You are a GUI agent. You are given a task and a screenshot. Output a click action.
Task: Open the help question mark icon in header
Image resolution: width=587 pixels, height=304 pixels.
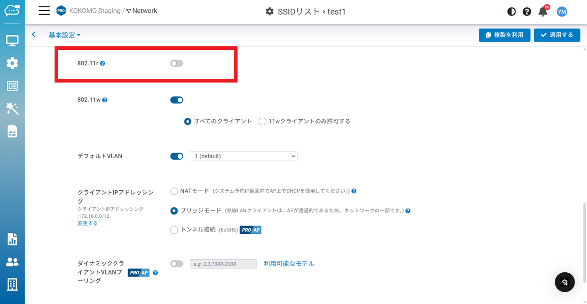pyautogui.click(x=527, y=11)
